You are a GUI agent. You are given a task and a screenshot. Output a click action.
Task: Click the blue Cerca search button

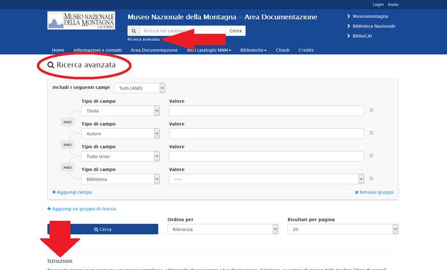(x=103, y=229)
